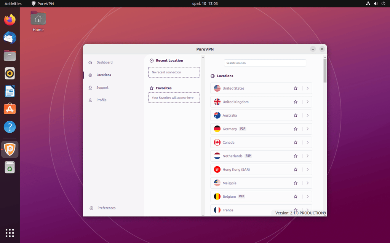Expand Belgium locations chevron

click(308, 197)
